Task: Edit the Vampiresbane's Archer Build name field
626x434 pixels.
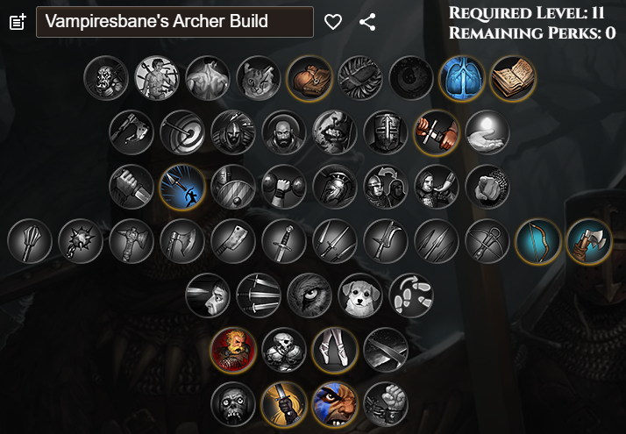Action: (174, 22)
